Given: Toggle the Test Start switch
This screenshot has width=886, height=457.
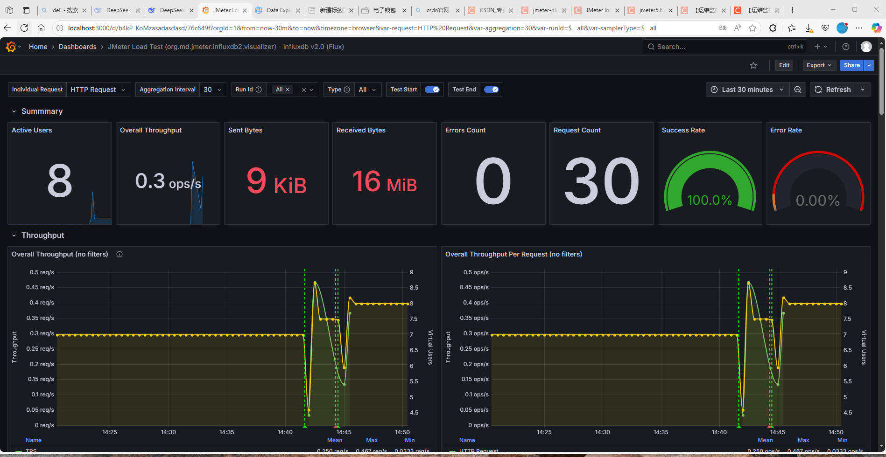Looking at the screenshot, I should [432, 90].
